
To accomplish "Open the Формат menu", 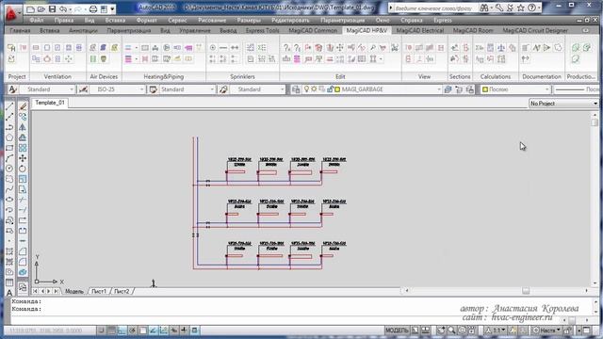I will [147, 20].
